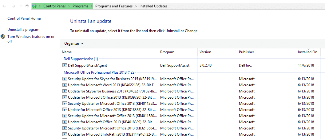The height and width of the screenshot is (139, 325).
Task: Sort updates by the Name column header
Action: (67, 52)
